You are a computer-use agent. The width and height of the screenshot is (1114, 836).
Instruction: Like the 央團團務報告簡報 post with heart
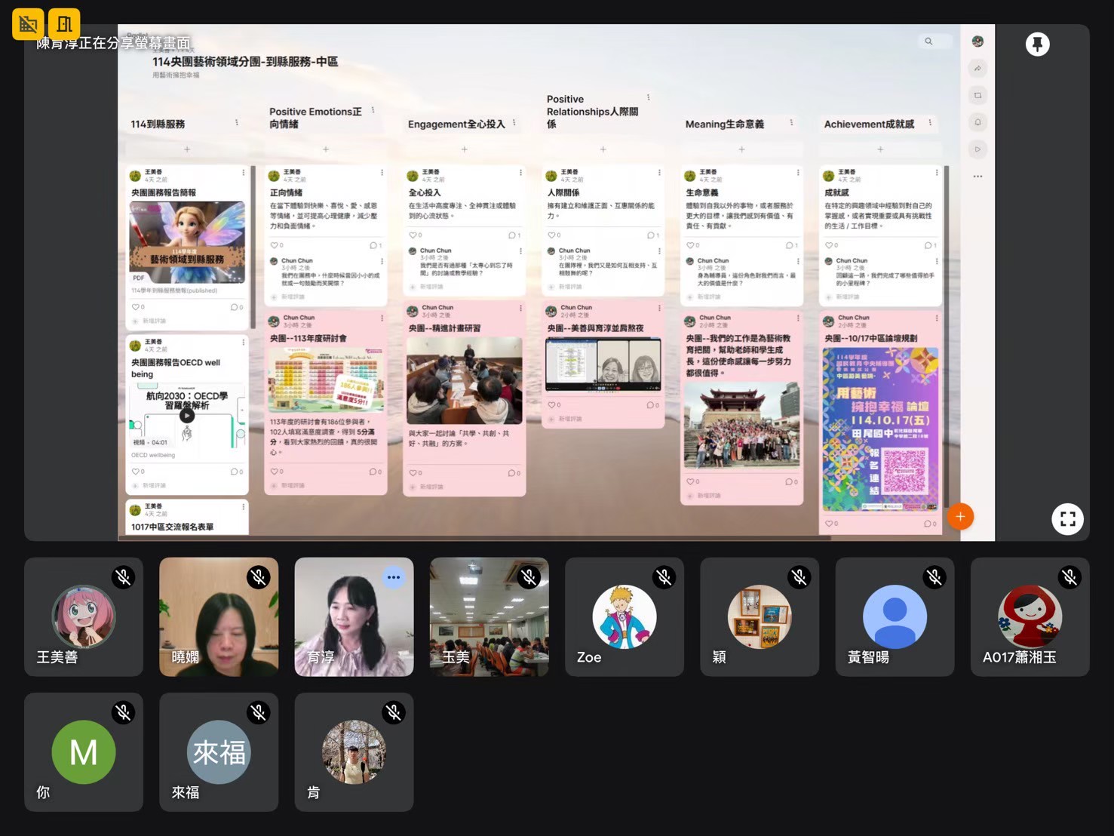click(135, 307)
